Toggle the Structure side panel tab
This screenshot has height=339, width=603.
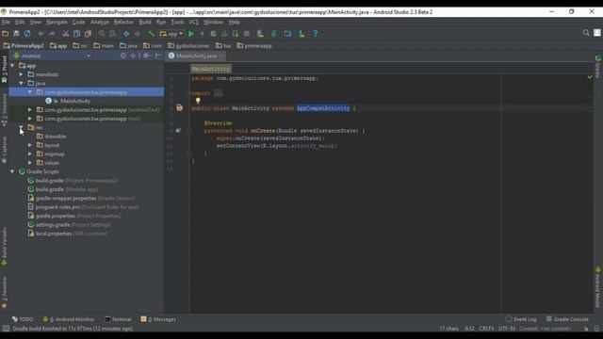pos(4,110)
